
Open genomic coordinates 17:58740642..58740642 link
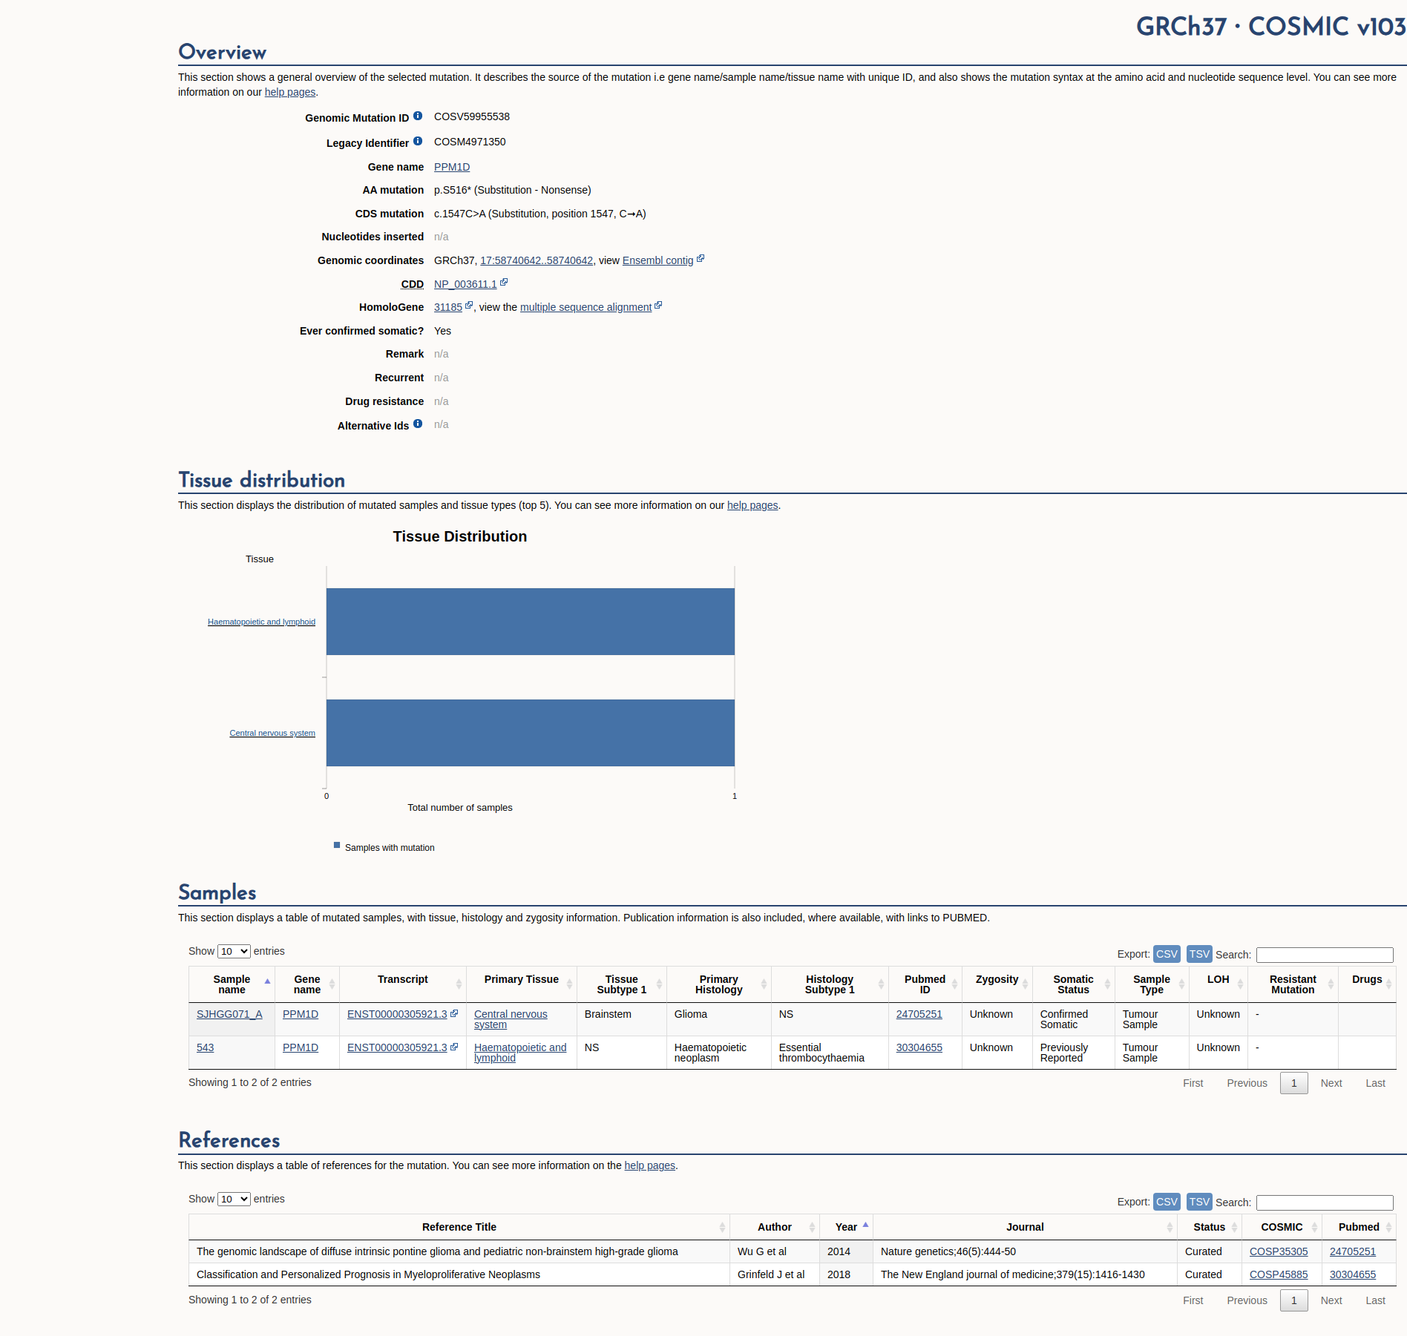point(537,260)
